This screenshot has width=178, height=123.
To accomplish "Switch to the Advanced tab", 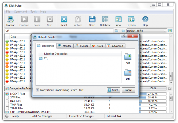I will (x=115, y=46).
